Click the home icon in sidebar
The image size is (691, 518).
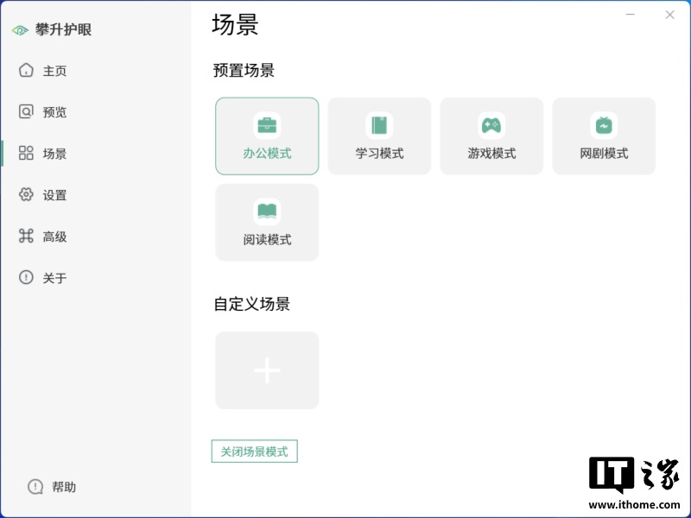(x=26, y=70)
